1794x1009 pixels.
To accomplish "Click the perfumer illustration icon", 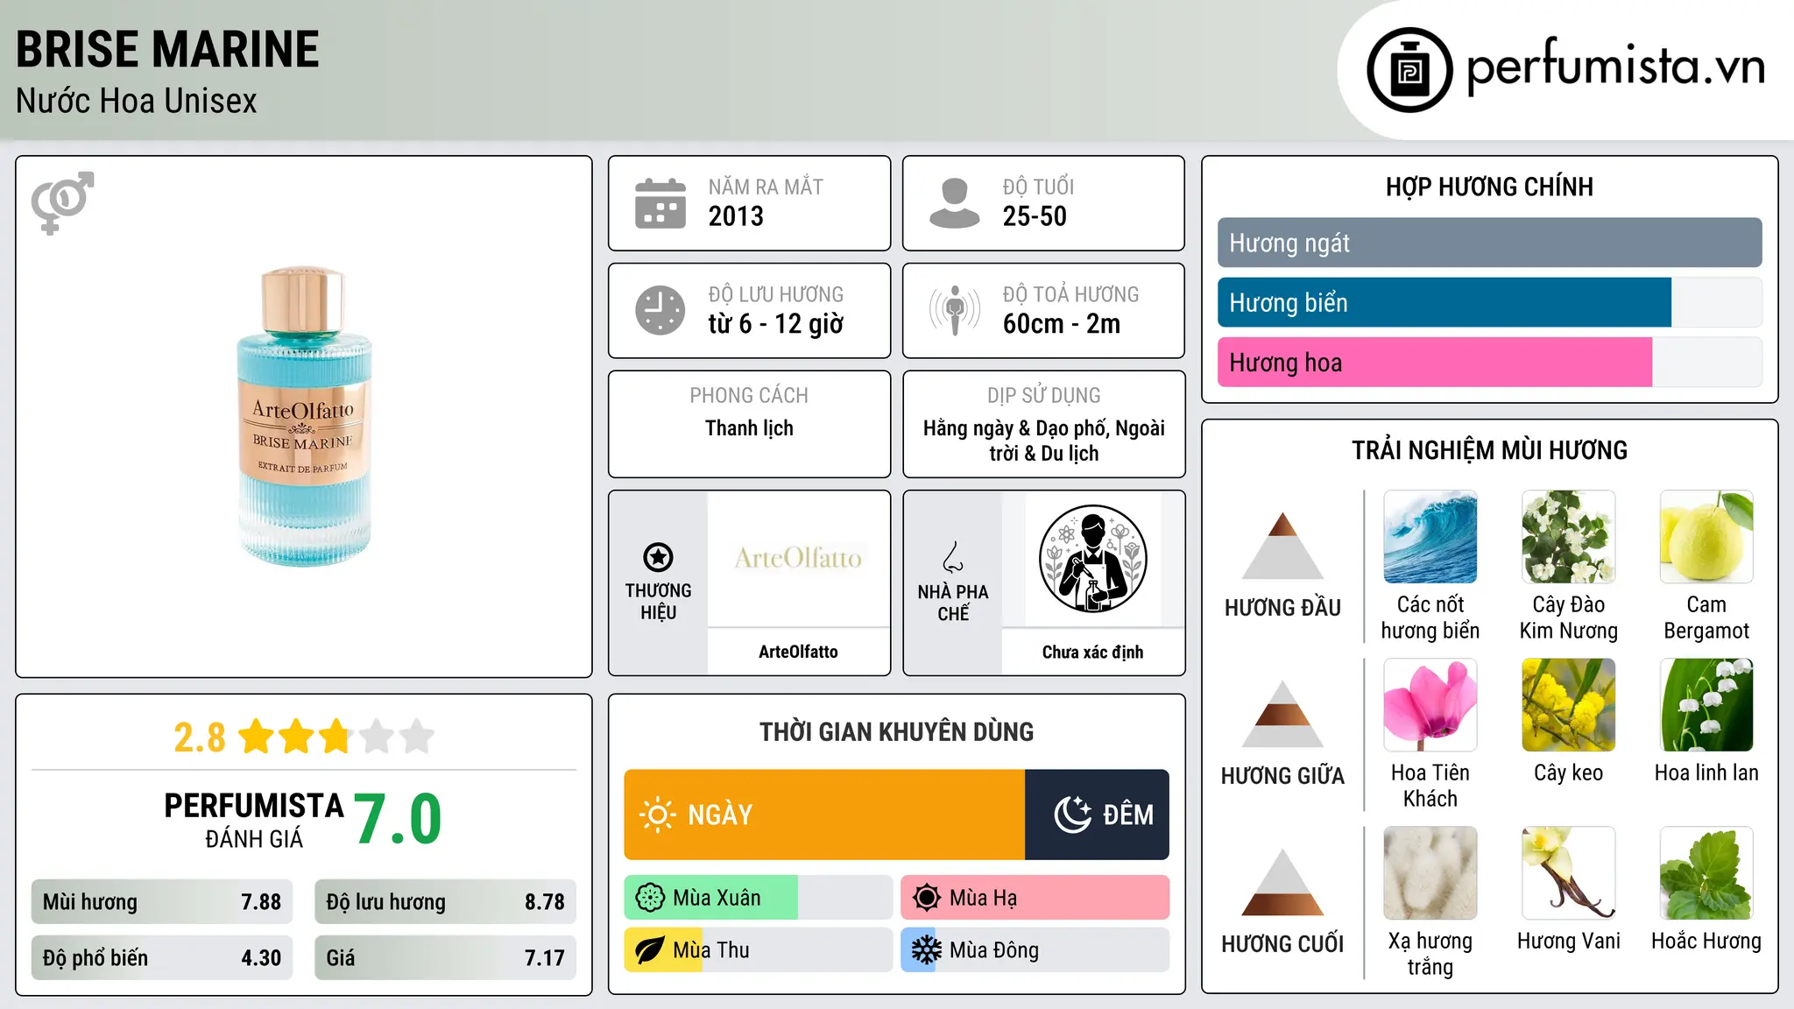I will [x=1092, y=559].
